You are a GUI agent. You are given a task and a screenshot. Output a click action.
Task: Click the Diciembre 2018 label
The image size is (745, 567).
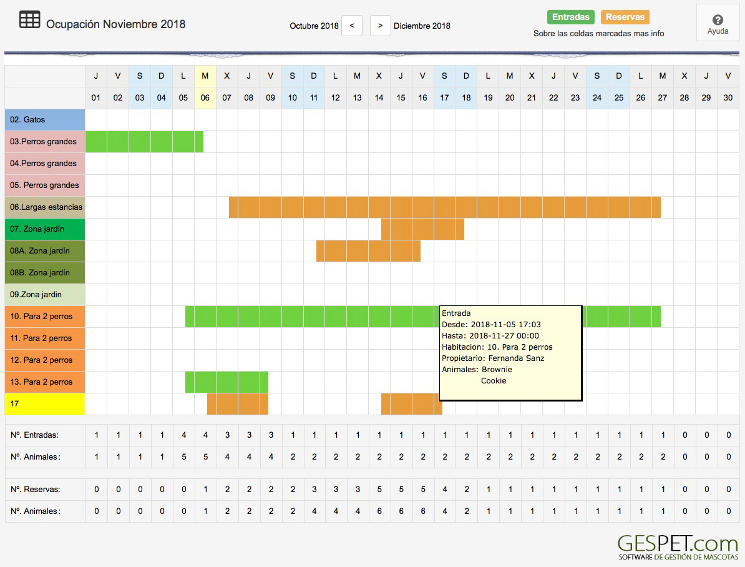[x=422, y=26]
